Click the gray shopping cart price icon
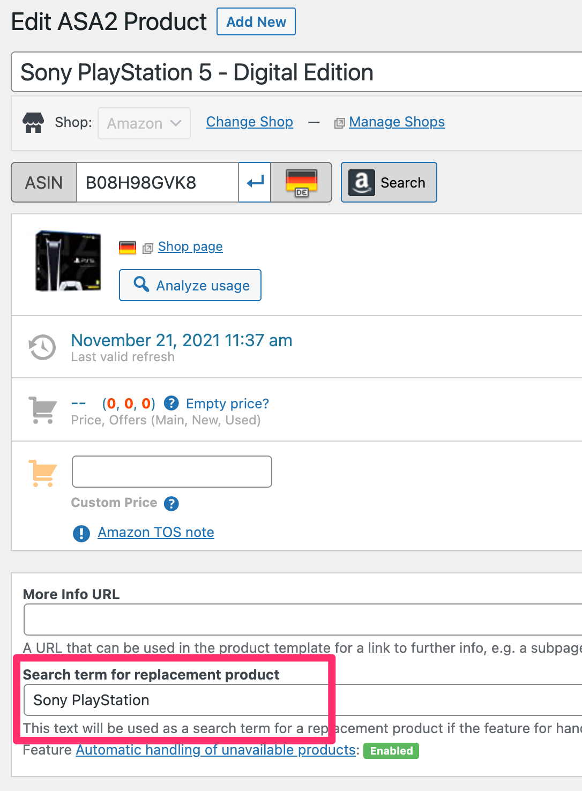The width and height of the screenshot is (582, 791). [43, 409]
